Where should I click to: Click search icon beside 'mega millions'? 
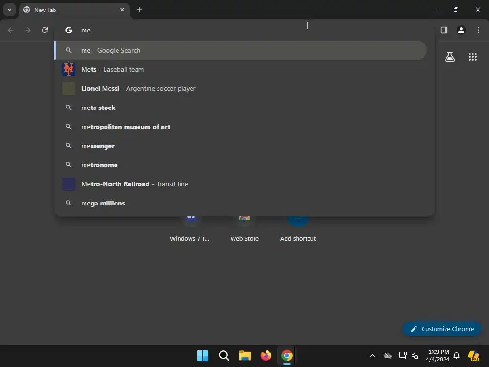[x=69, y=203]
